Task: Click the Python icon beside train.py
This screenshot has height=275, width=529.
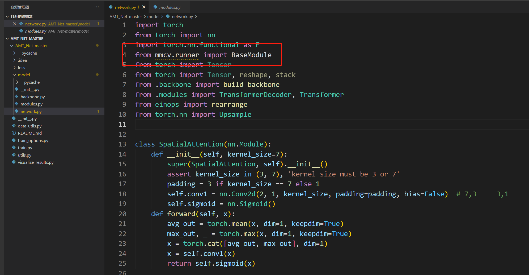Action: [x=14, y=148]
